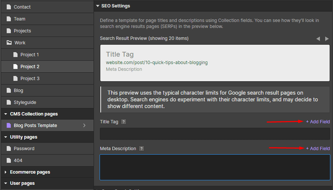Open Blog Posts Template settings chevron
The width and height of the screenshot is (333, 190).
84,125
